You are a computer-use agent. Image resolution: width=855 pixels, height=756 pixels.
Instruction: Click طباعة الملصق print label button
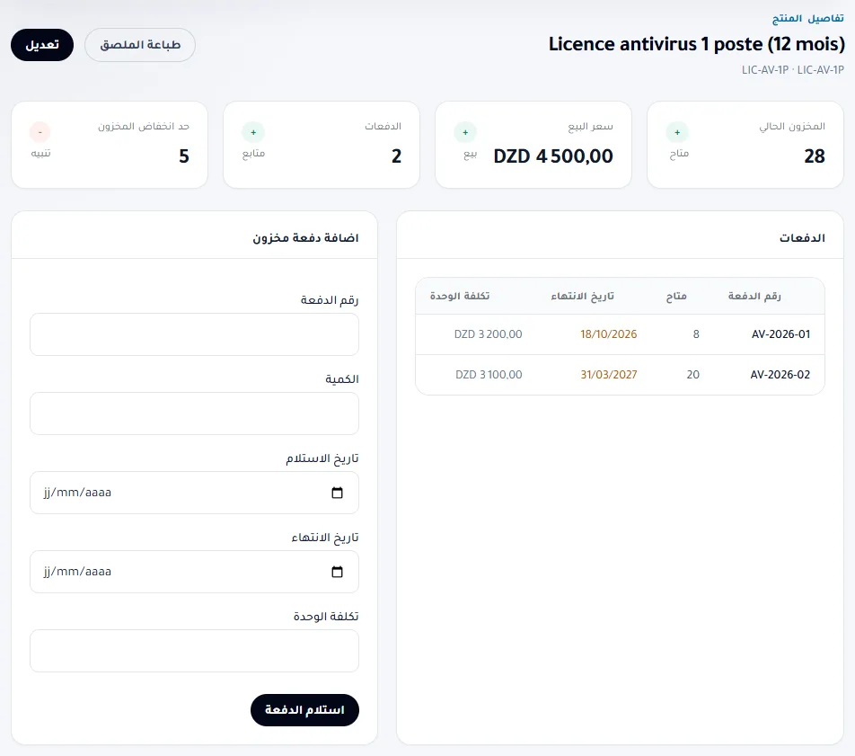click(140, 45)
